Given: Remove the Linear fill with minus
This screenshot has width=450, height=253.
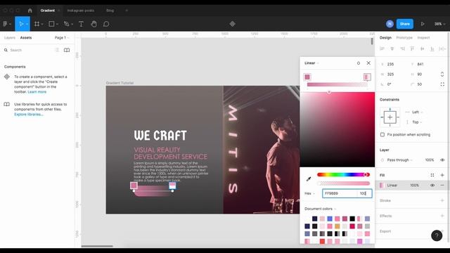Looking at the screenshot, I should coord(442,185).
